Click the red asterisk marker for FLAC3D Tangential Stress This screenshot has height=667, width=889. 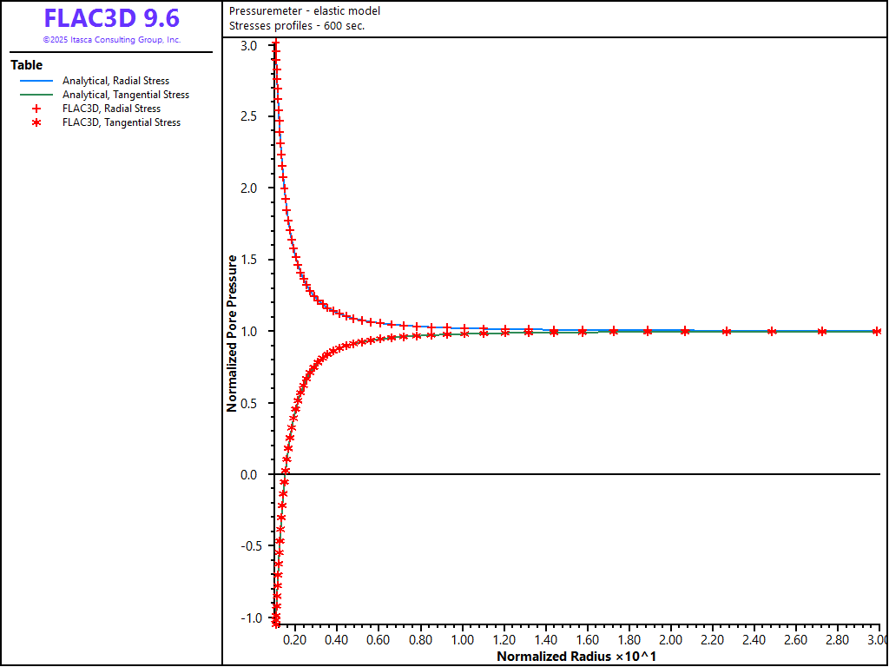(36, 122)
